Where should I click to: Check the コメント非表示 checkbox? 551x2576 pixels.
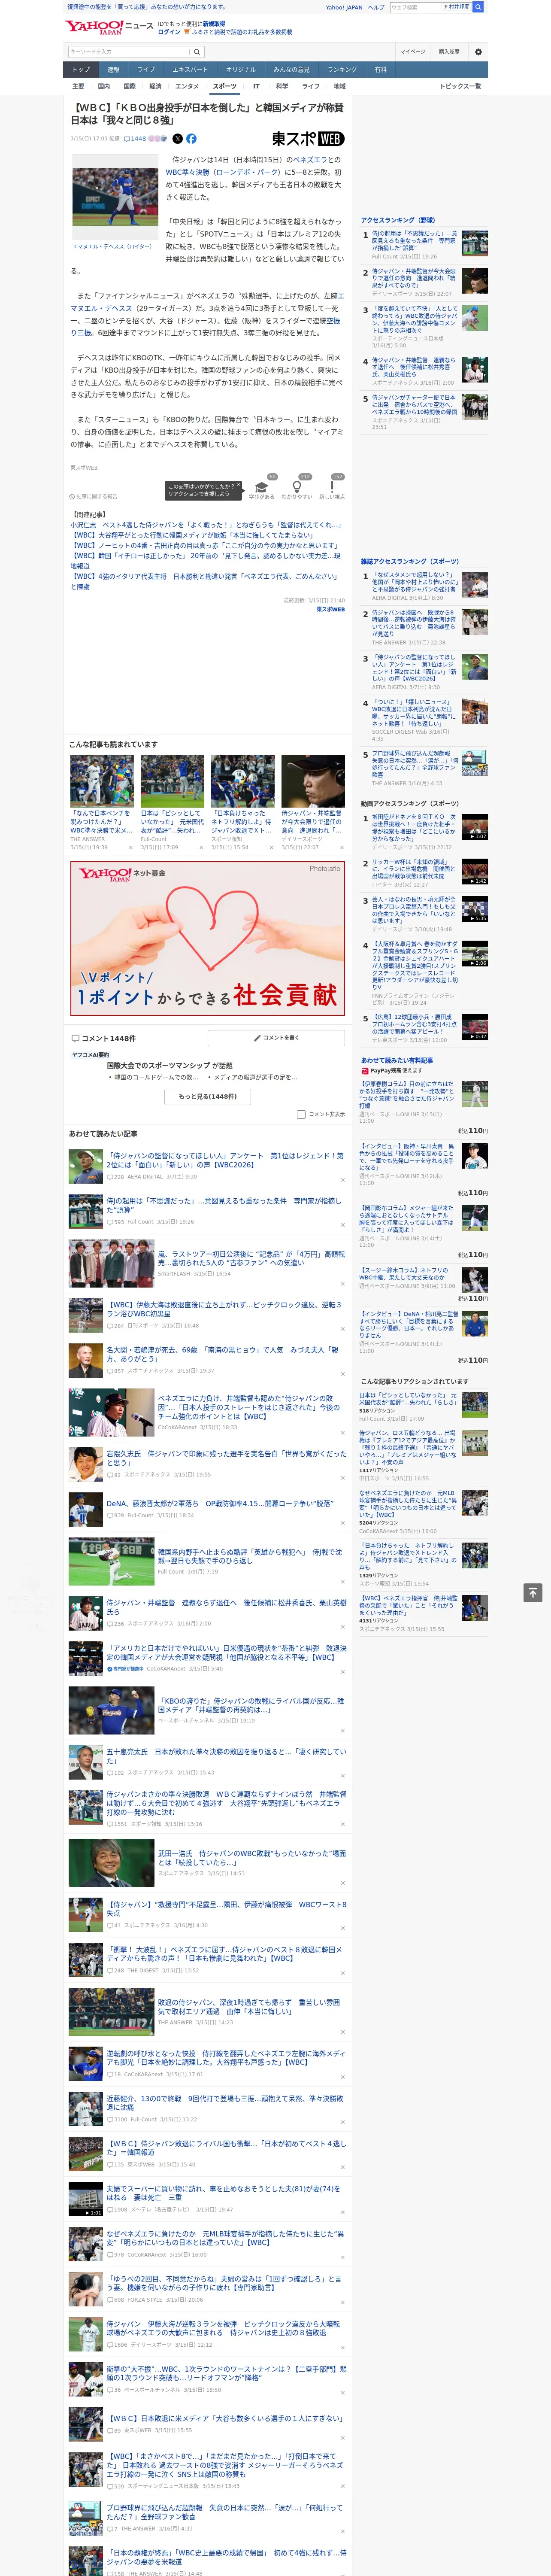click(301, 1114)
